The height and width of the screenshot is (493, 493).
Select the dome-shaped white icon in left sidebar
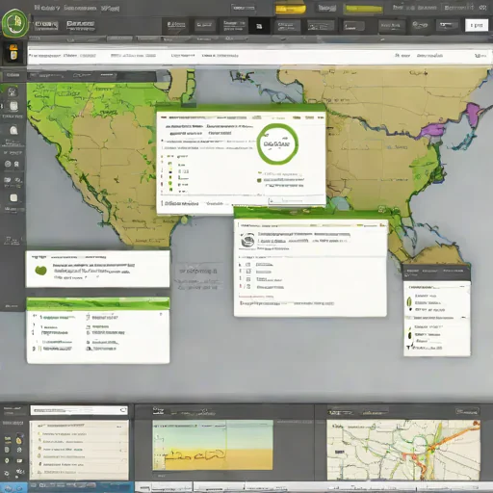click(13, 130)
